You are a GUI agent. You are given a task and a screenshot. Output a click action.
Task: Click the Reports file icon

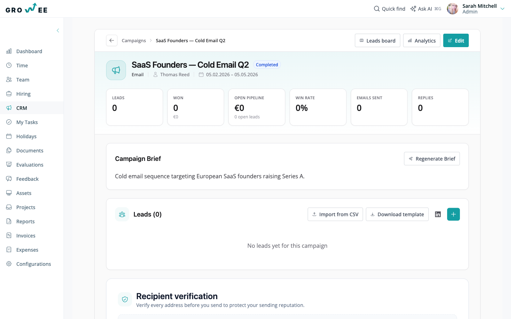(x=9, y=222)
